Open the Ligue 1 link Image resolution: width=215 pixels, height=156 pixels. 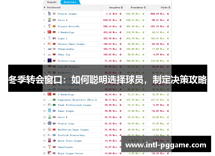(62, 38)
